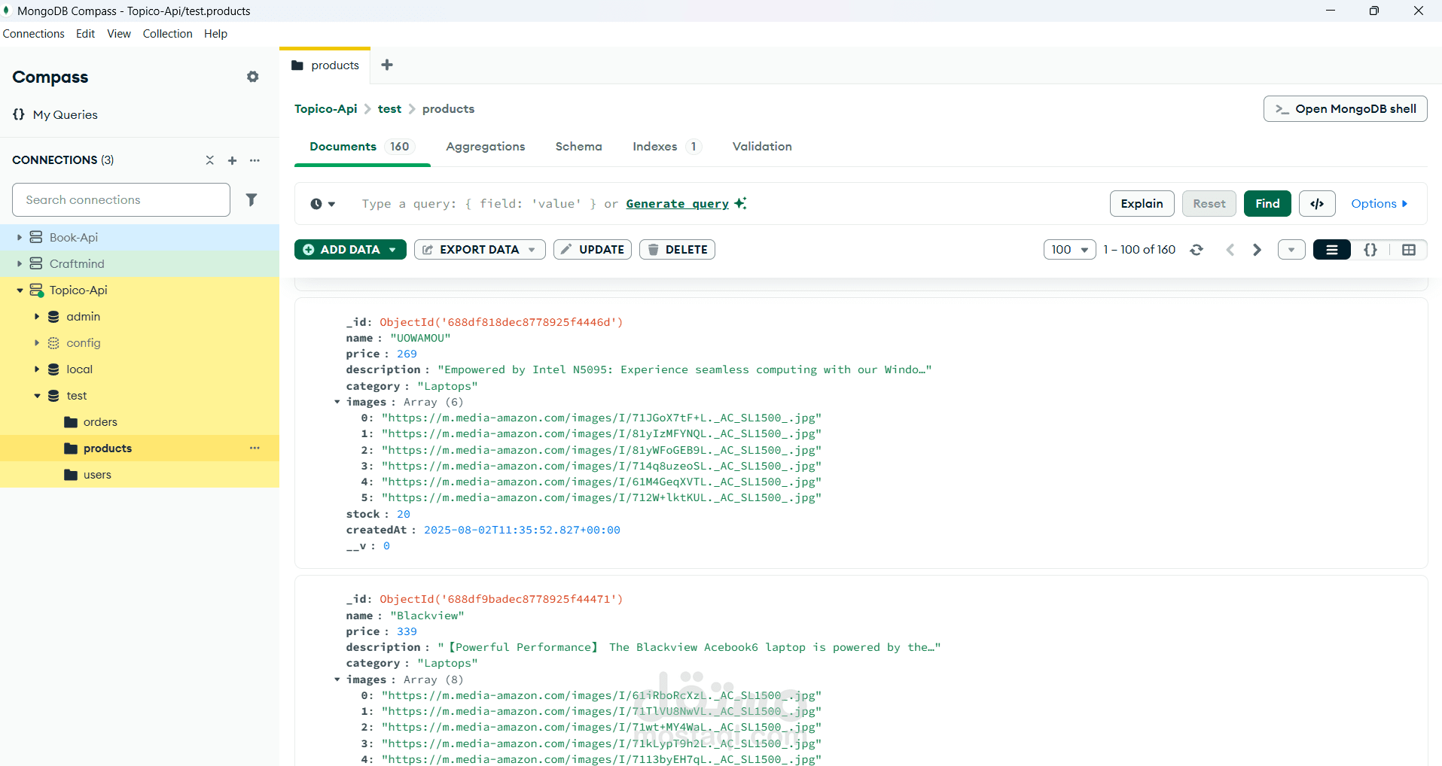Go to previous page of documents

click(1230, 250)
